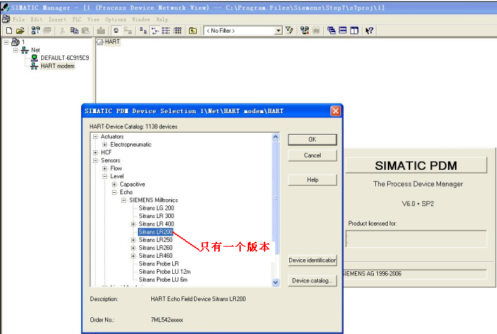Open the Options menu
The height and width of the screenshot is (334, 497).
[x=115, y=20]
